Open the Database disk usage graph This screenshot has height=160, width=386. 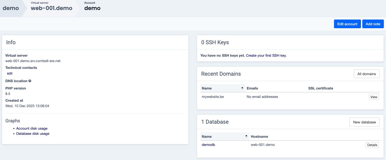click(x=33, y=134)
